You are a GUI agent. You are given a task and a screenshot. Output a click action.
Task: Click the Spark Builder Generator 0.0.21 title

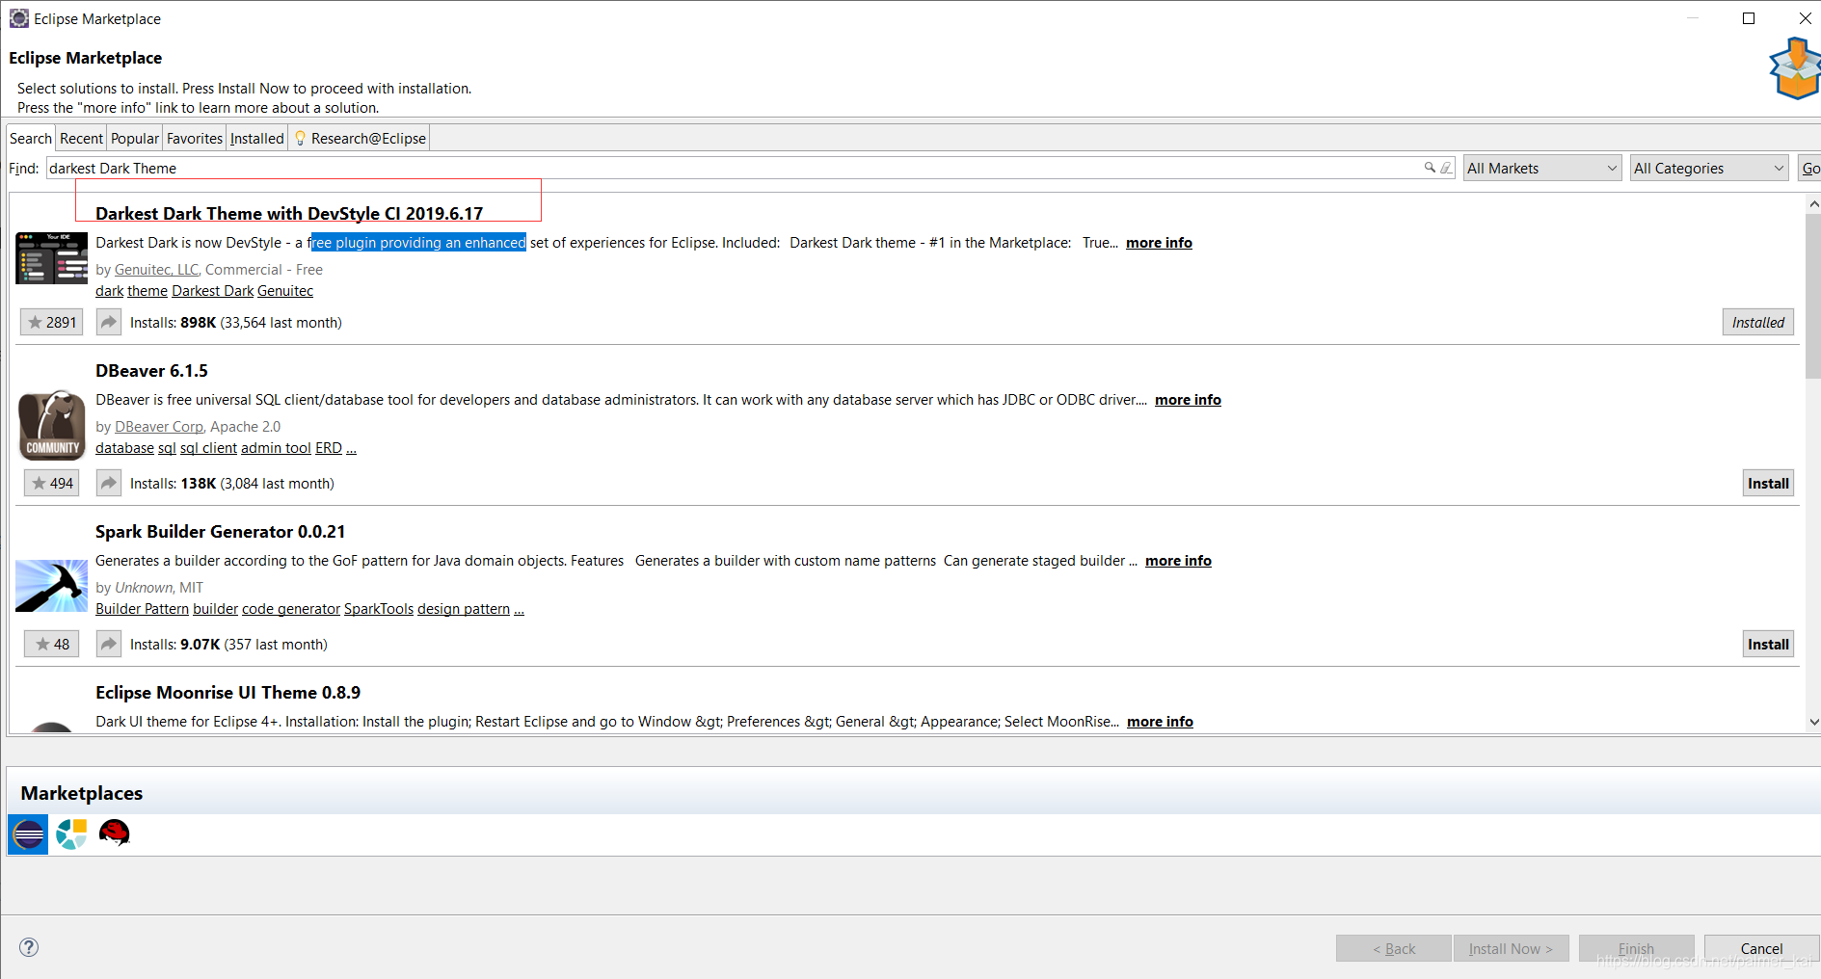point(220,532)
